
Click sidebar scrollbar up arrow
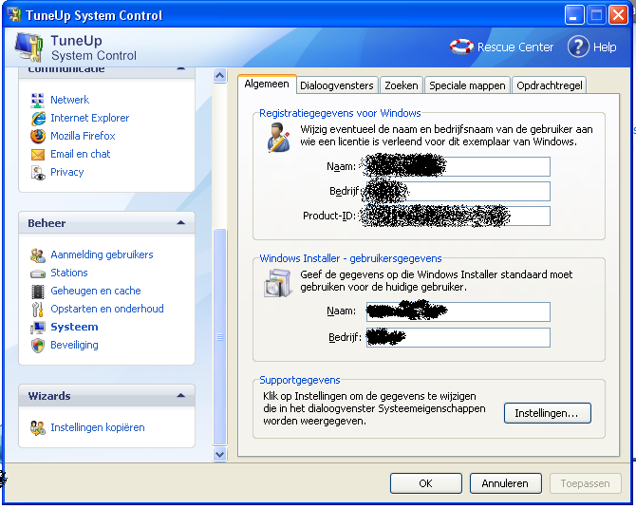point(220,76)
